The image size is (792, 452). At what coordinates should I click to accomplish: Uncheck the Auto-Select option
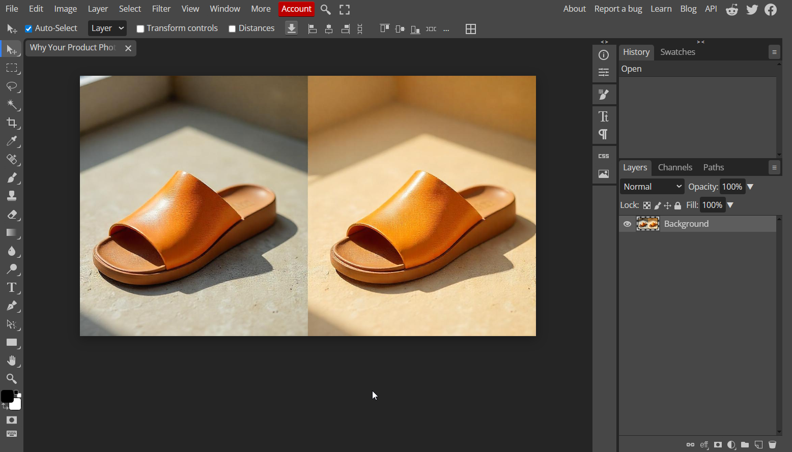point(29,28)
